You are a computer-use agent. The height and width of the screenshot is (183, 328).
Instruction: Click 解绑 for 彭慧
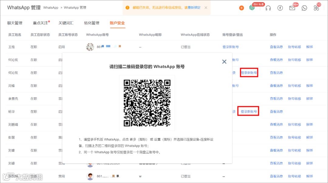click(309, 138)
